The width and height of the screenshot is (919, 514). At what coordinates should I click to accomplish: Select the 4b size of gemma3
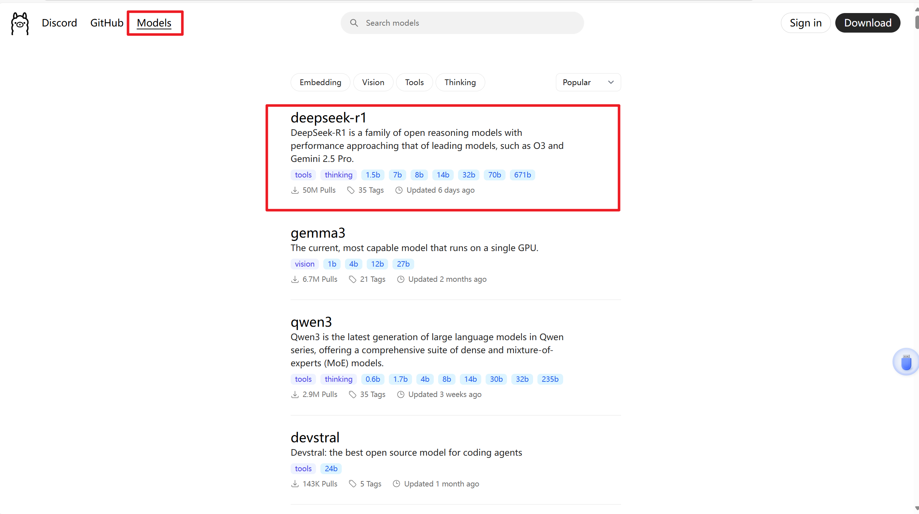[x=354, y=264]
